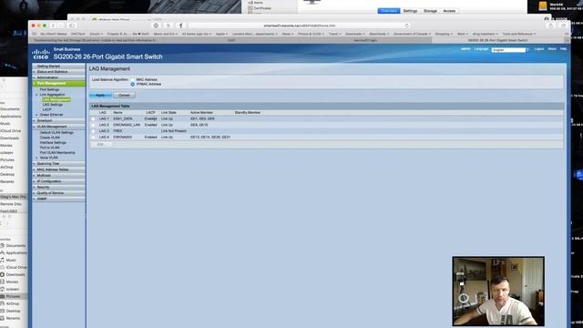
Task: Open the IP Configuration menu
Action: (x=58, y=181)
